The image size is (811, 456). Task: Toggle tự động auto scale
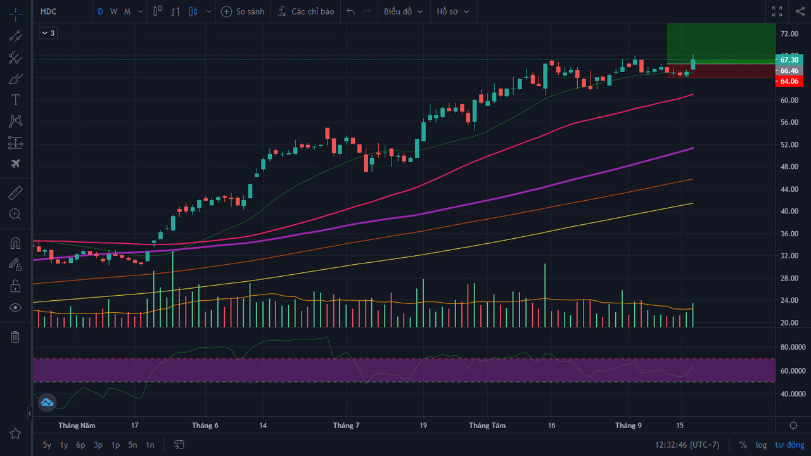click(x=788, y=445)
